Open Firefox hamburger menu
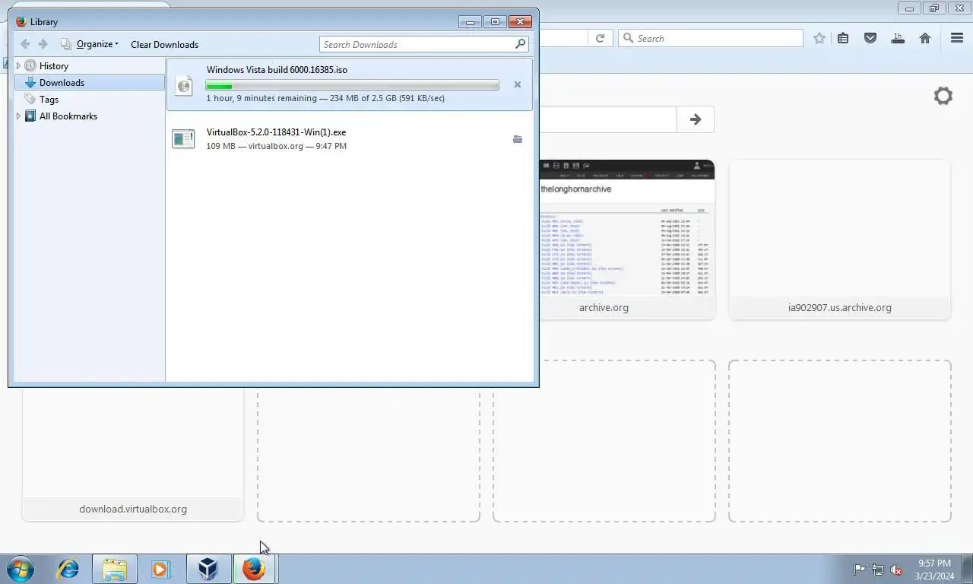Image resolution: width=973 pixels, height=584 pixels. tap(957, 38)
